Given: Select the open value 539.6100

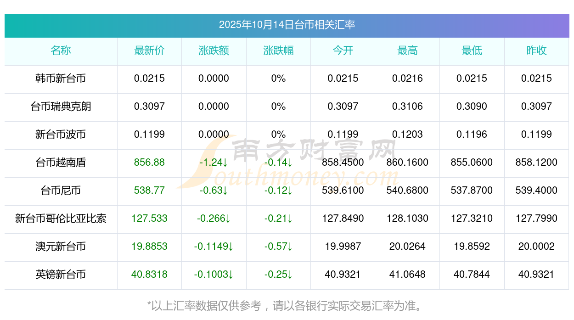Looking at the screenshot, I should coord(343,191).
